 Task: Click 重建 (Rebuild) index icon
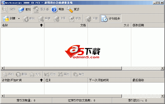[x=44, y=18]
